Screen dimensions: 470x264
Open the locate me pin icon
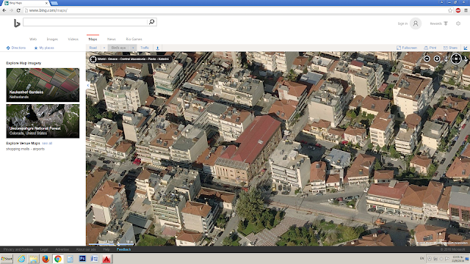(157, 48)
